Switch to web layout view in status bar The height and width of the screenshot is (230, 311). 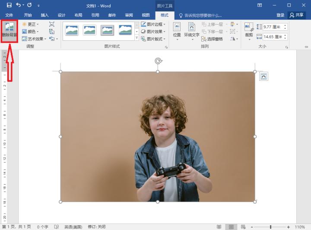[x=243, y=227]
